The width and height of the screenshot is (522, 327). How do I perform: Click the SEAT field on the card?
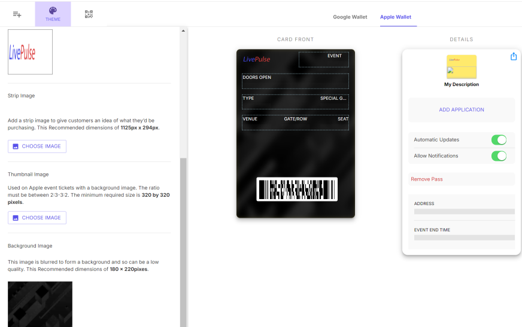coord(343,119)
